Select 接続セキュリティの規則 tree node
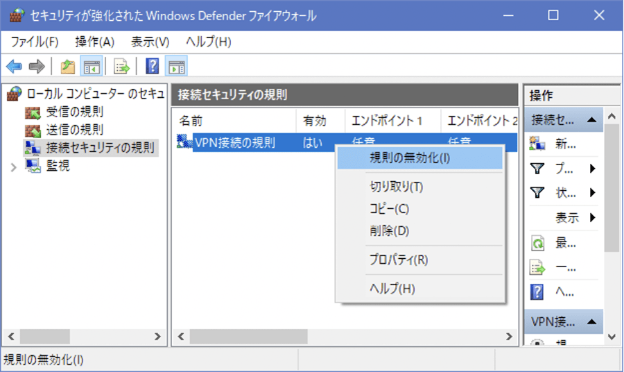Viewport: 624px width, 372px height. 100,148
